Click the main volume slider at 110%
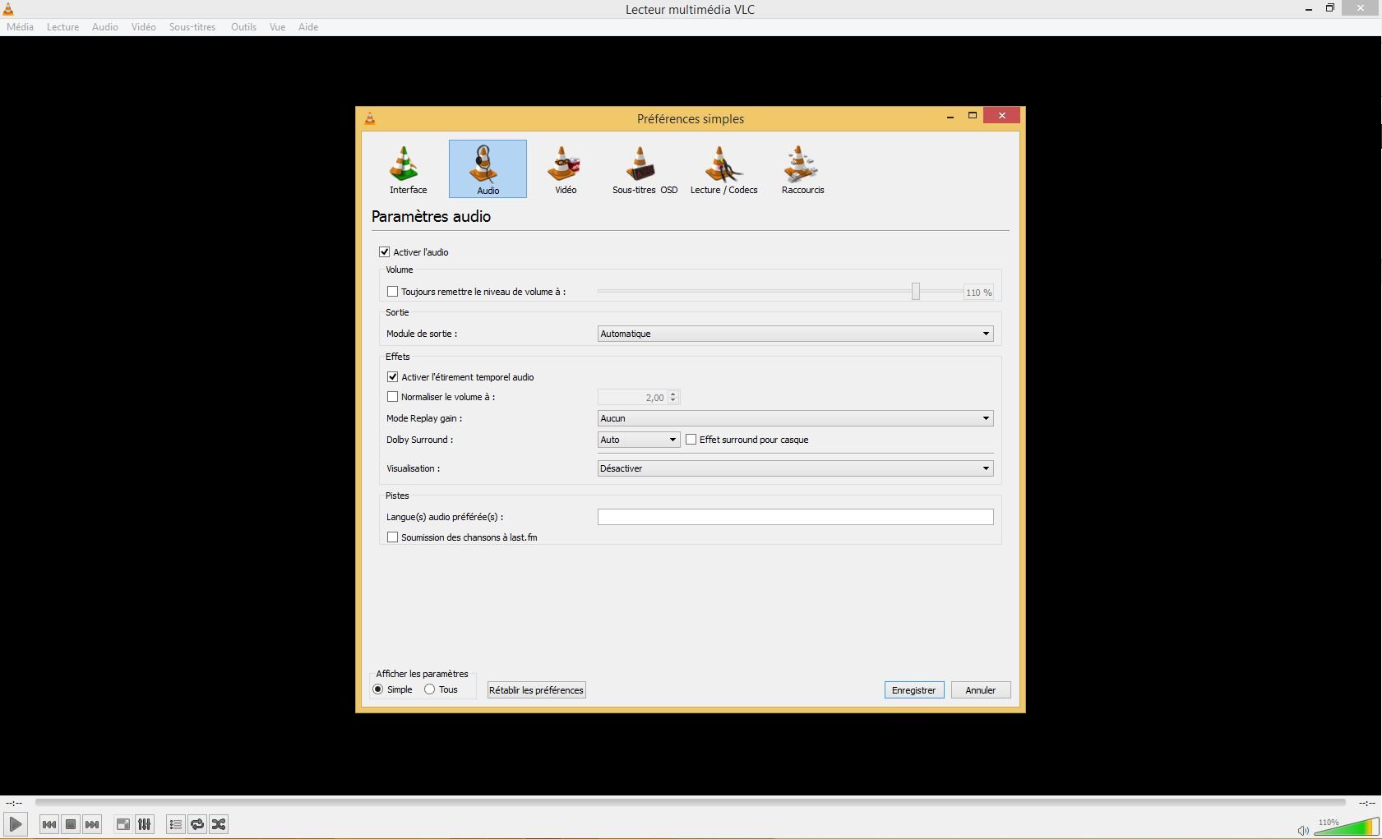1382x839 pixels. click(1347, 827)
